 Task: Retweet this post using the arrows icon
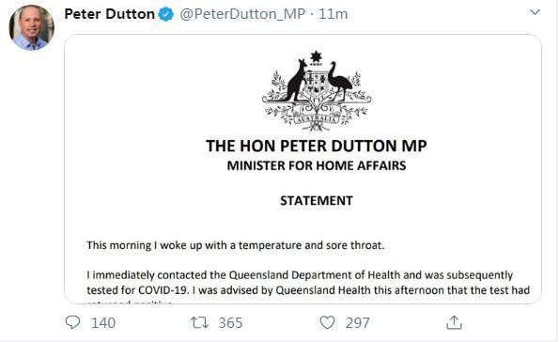pos(199,322)
